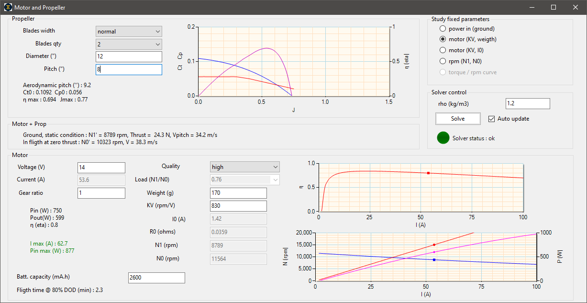This screenshot has width=587, height=303.
Task: Click the N1 (rpm) field
Action: pos(238,246)
